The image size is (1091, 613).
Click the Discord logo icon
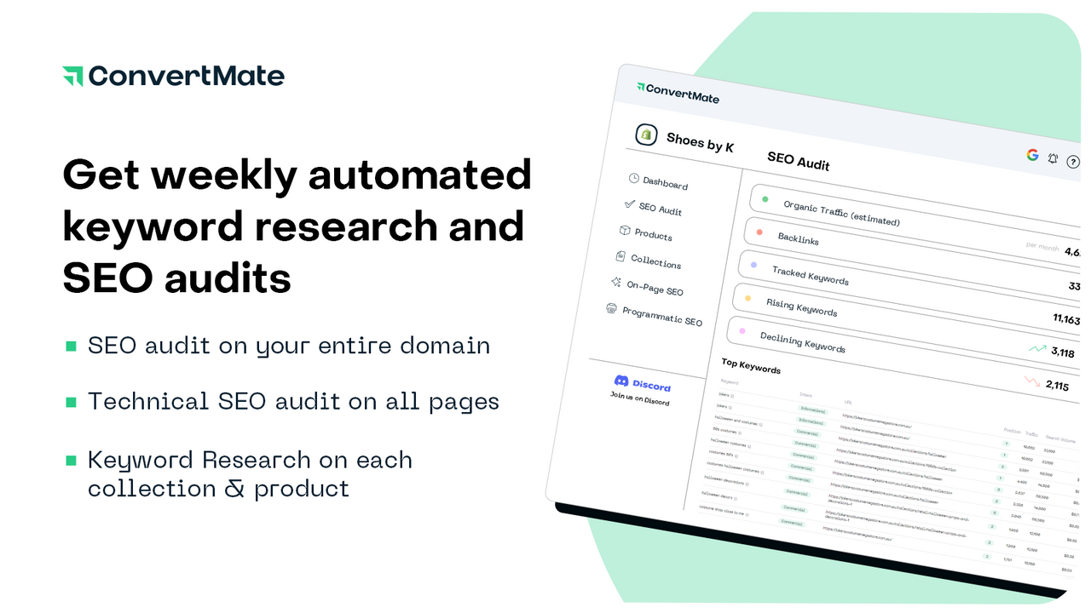click(x=621, y=381)
